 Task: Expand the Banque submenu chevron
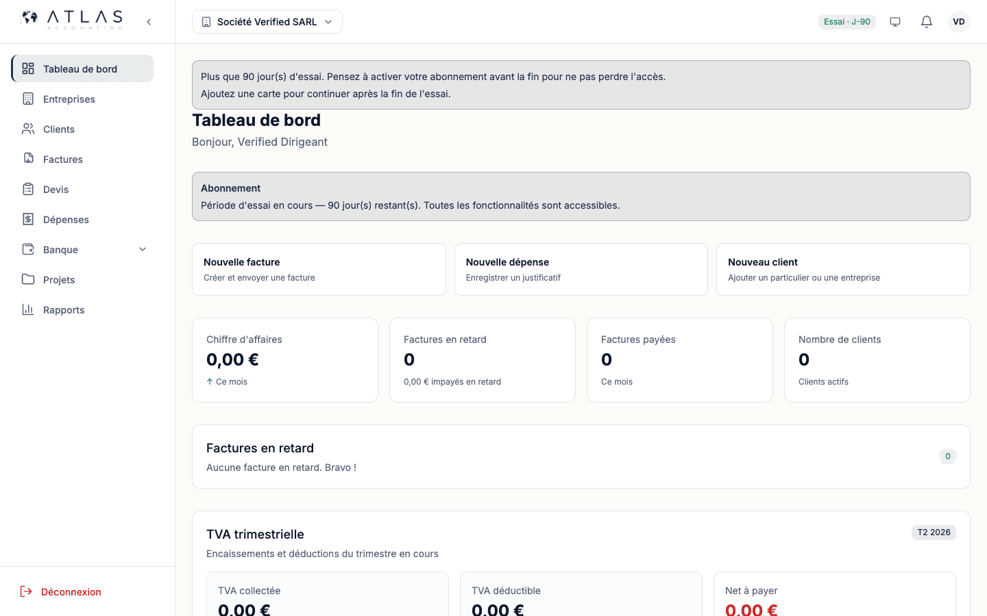point(143,249)
